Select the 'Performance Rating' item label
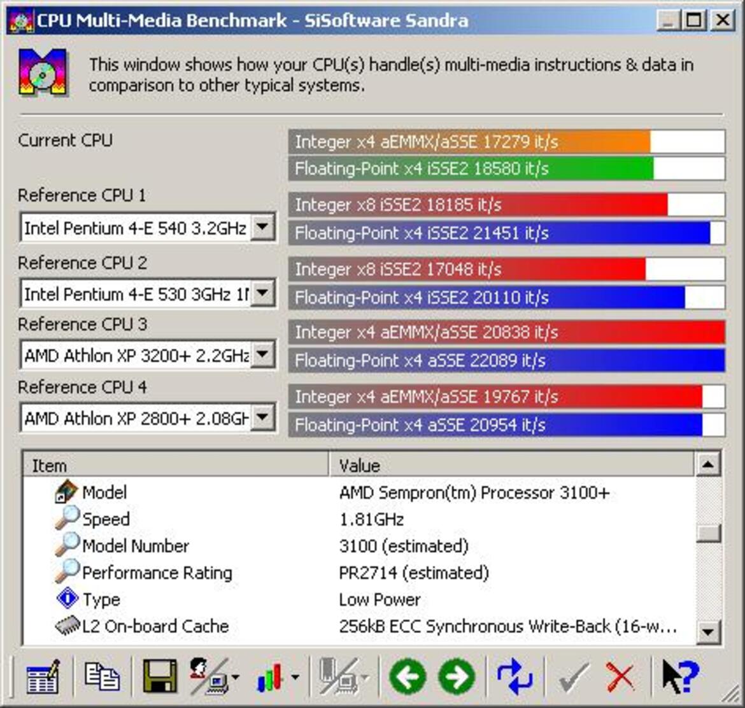 (157, 573)
